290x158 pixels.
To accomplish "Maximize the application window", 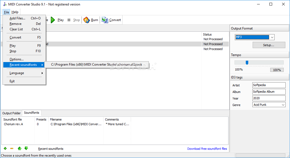I will [271, 4].
